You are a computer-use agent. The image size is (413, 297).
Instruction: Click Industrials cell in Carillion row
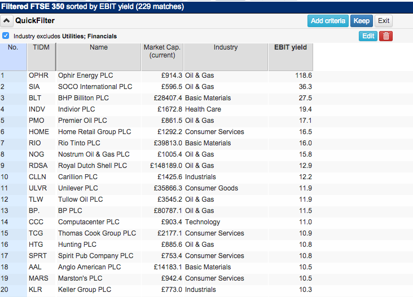coord(200,177)
